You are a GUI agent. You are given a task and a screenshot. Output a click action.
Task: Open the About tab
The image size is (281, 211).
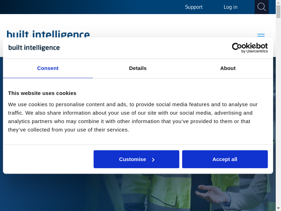[x=228, y=68]
